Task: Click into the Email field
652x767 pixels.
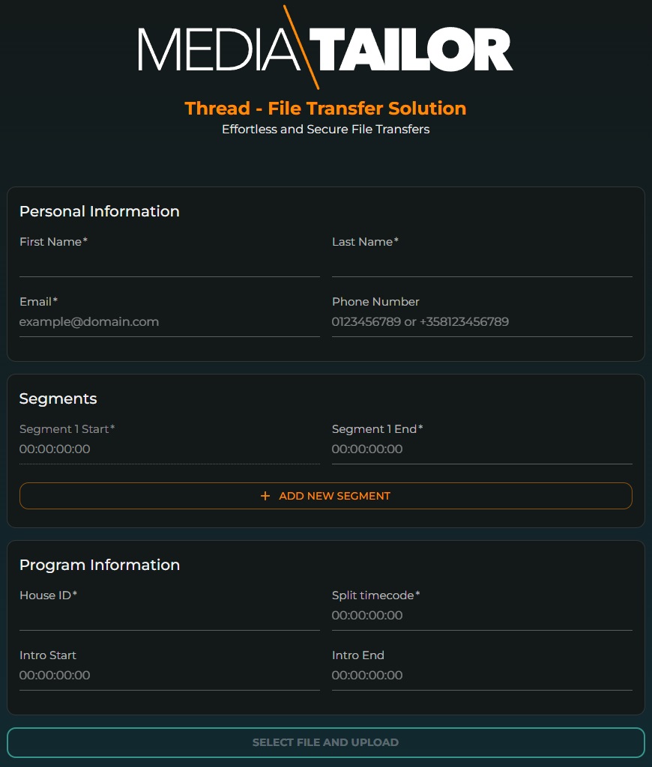Action: point(169,322)
